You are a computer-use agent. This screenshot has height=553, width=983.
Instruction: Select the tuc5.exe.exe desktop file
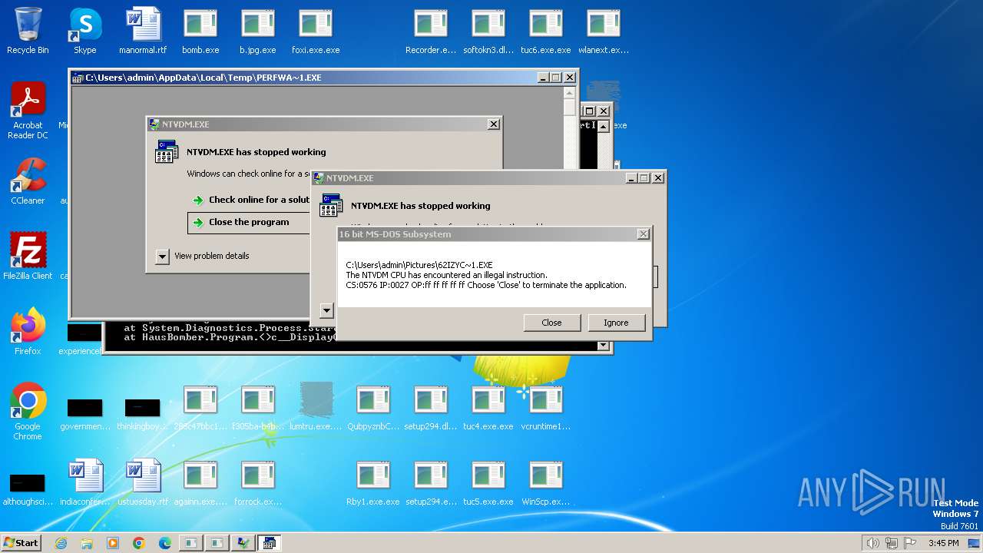point(488,482)
